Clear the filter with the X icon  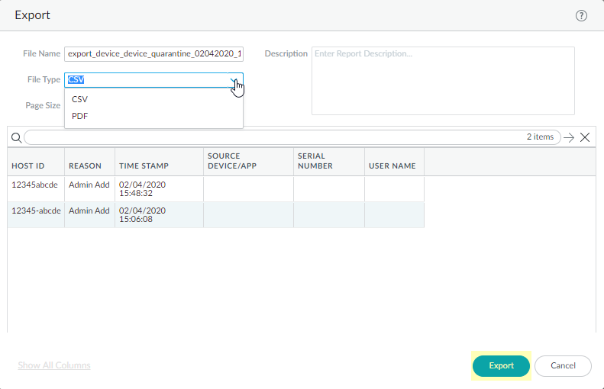coord(585,137)
